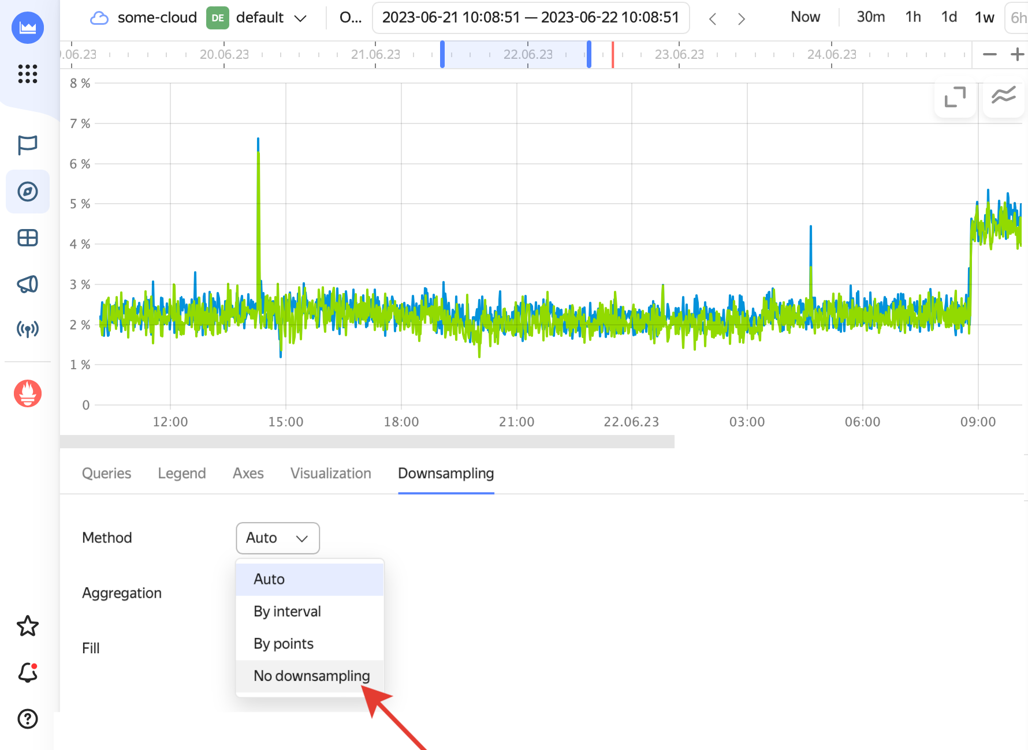Viewport: 1028px width, 750px height.
Task: Click the date range input field
Action: [x=530, y=18]
